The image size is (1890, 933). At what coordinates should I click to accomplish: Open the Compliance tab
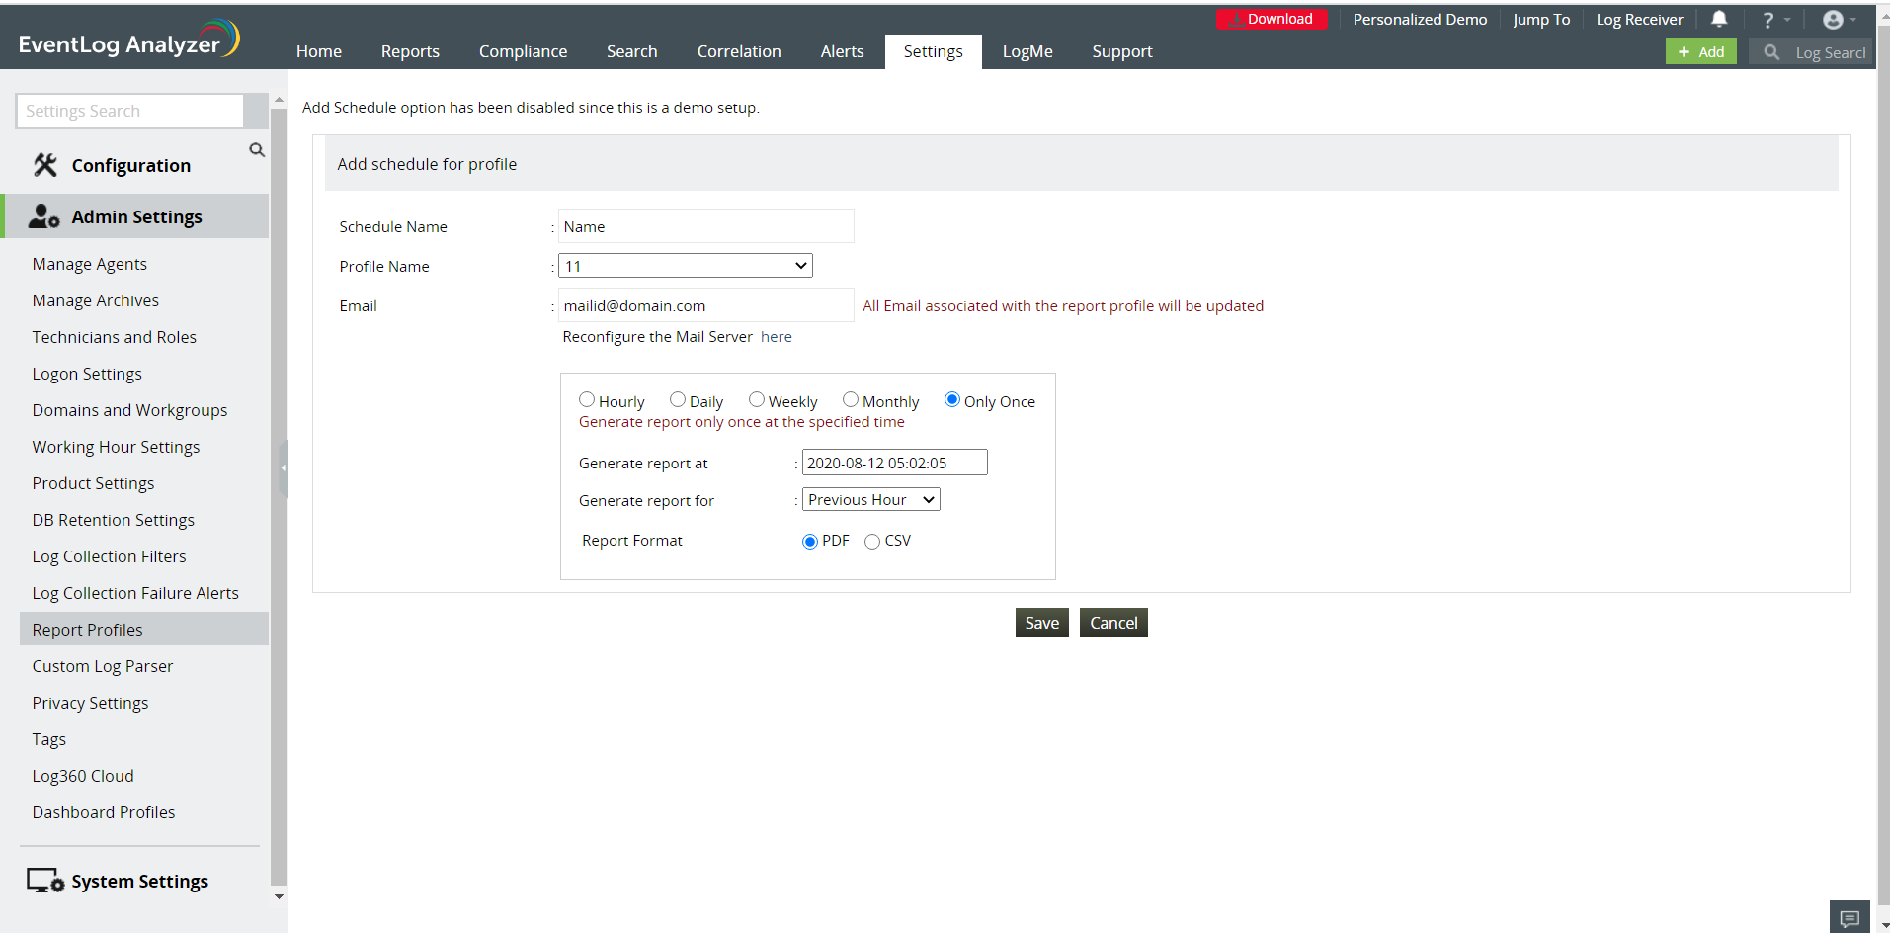pos(523,51)
